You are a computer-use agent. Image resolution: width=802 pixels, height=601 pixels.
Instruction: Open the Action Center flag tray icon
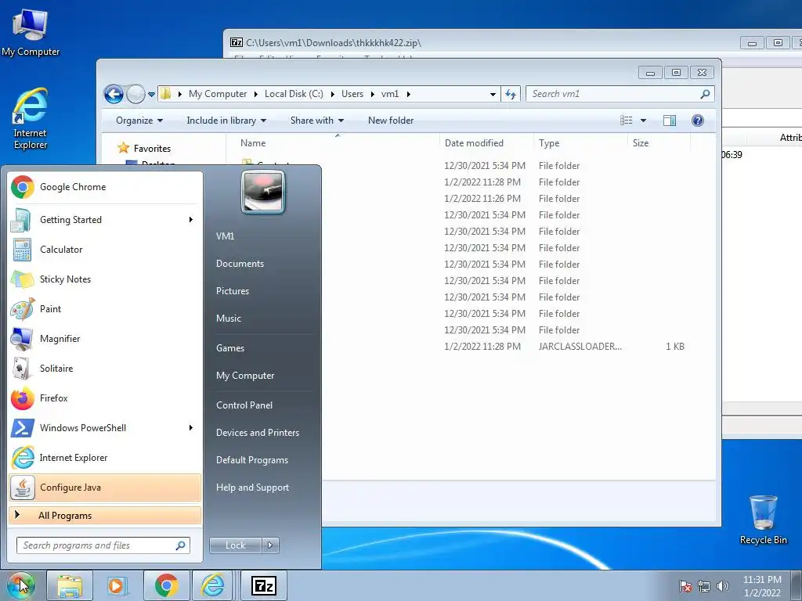tap(685, 586)
